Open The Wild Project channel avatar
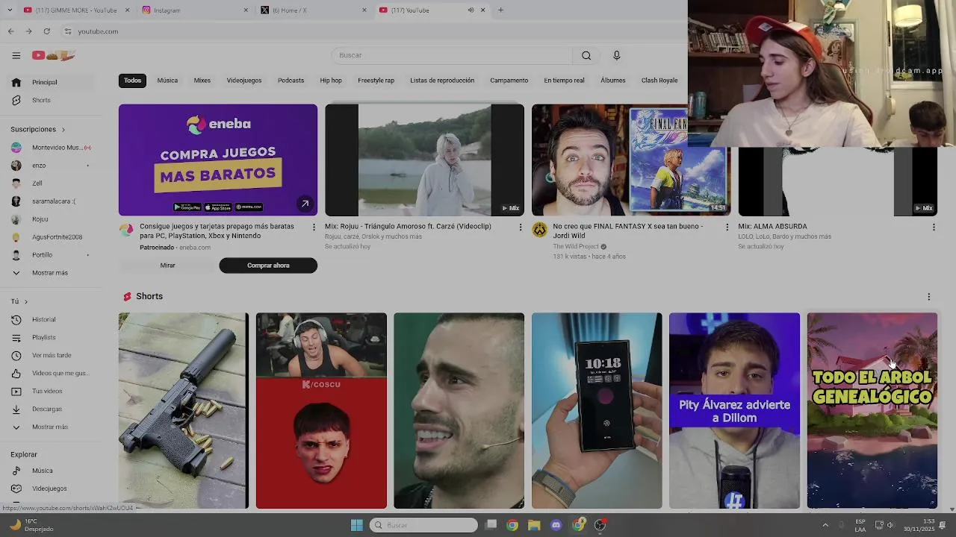This screenshot has width=956, height=537. pyautogui.click(x=539, y=230)
